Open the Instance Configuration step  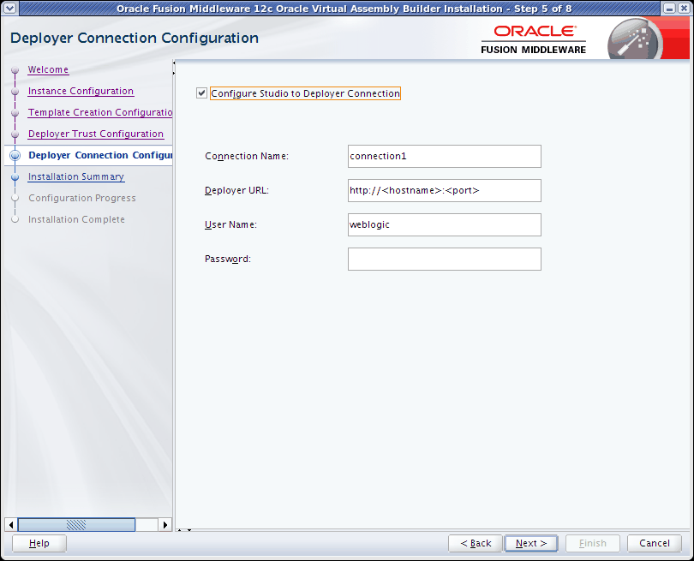tap(81, 91)
